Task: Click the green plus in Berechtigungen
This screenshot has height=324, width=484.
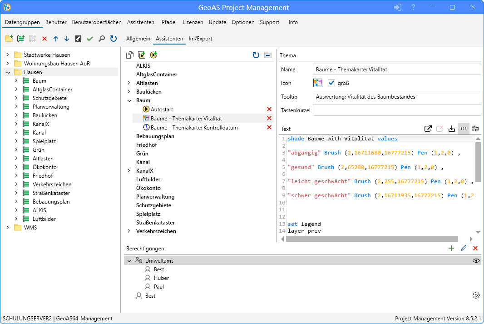Action: (451, 248)
